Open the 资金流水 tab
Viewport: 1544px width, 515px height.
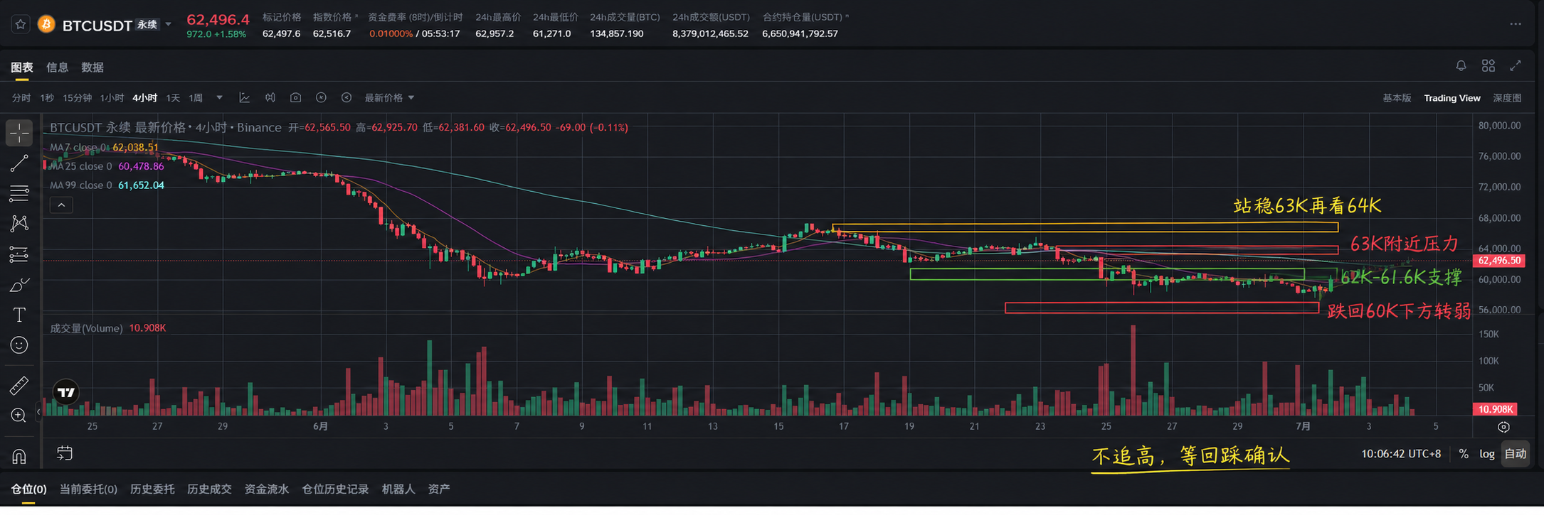267,489
